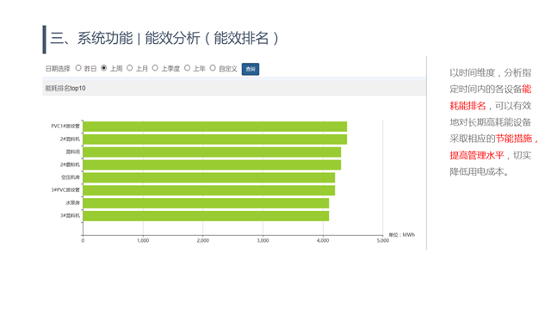Click the 3#混料机 green bar
This screenshot has height=310, width=551.
click(206, 216)
